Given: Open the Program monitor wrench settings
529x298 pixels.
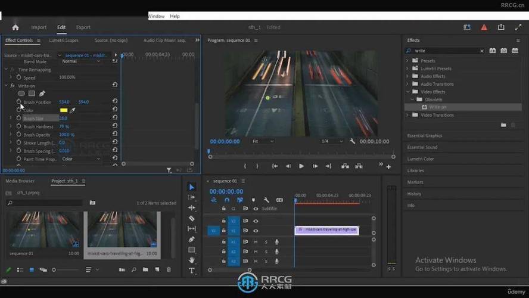Looking at the screenshot, I should pos(353,141).
